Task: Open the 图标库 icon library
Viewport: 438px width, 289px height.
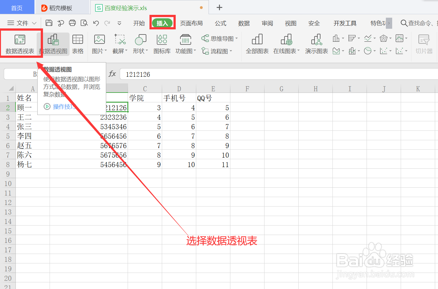Action: 162,44
